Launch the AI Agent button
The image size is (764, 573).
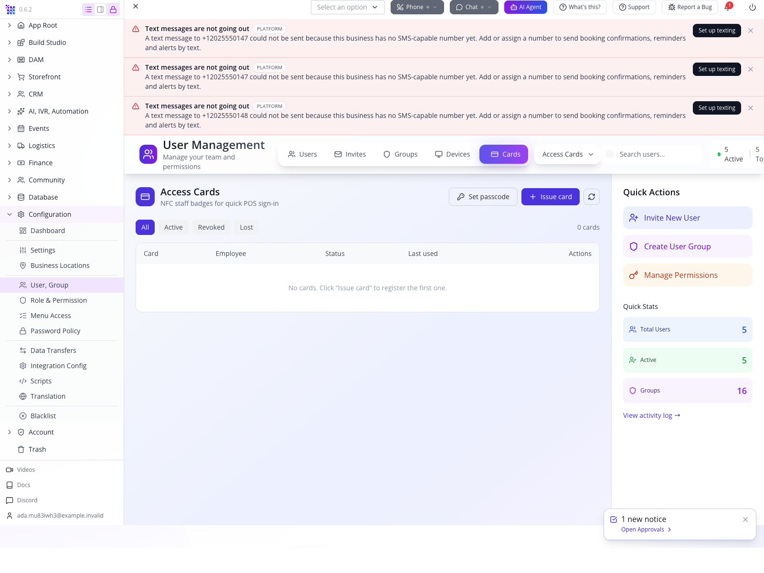526,7
